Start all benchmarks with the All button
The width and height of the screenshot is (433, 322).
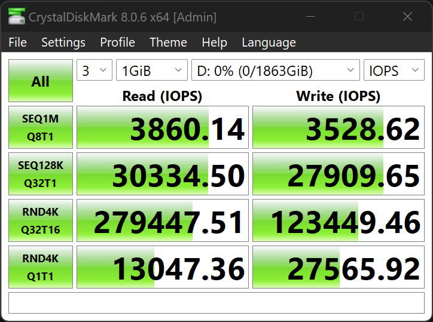pyautogui.click(x=41, y=81)
